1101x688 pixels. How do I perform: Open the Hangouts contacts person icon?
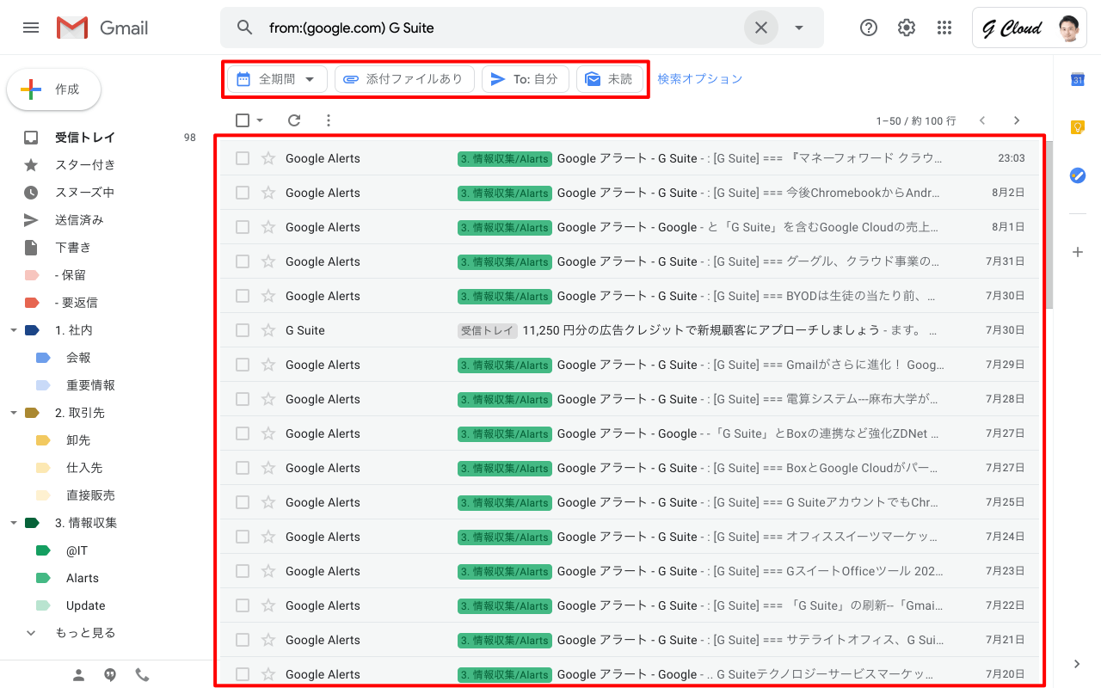tap(78, 675)
